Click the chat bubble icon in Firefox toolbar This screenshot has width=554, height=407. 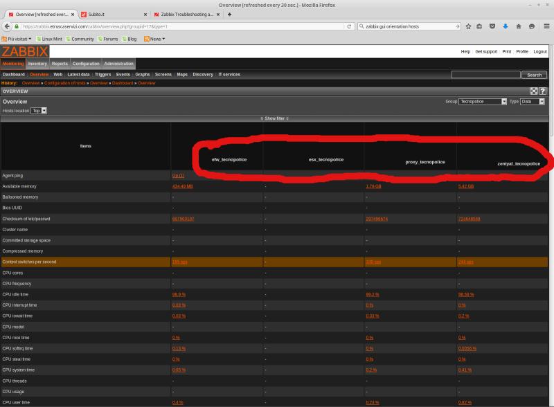point(531,26)
